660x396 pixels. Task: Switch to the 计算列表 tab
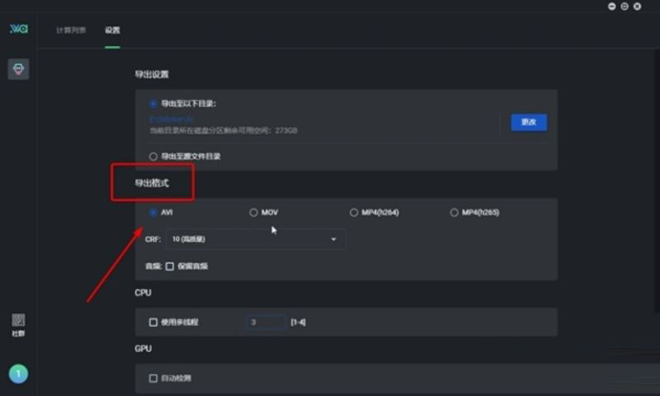coord(71,31)
